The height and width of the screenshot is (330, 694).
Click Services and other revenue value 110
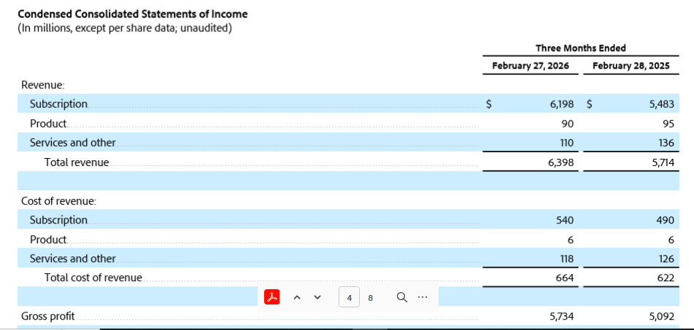[x=566, y=143]
